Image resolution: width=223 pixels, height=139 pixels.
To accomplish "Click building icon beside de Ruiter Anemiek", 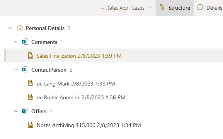I will pyautogui.click(x=31, y=97).
